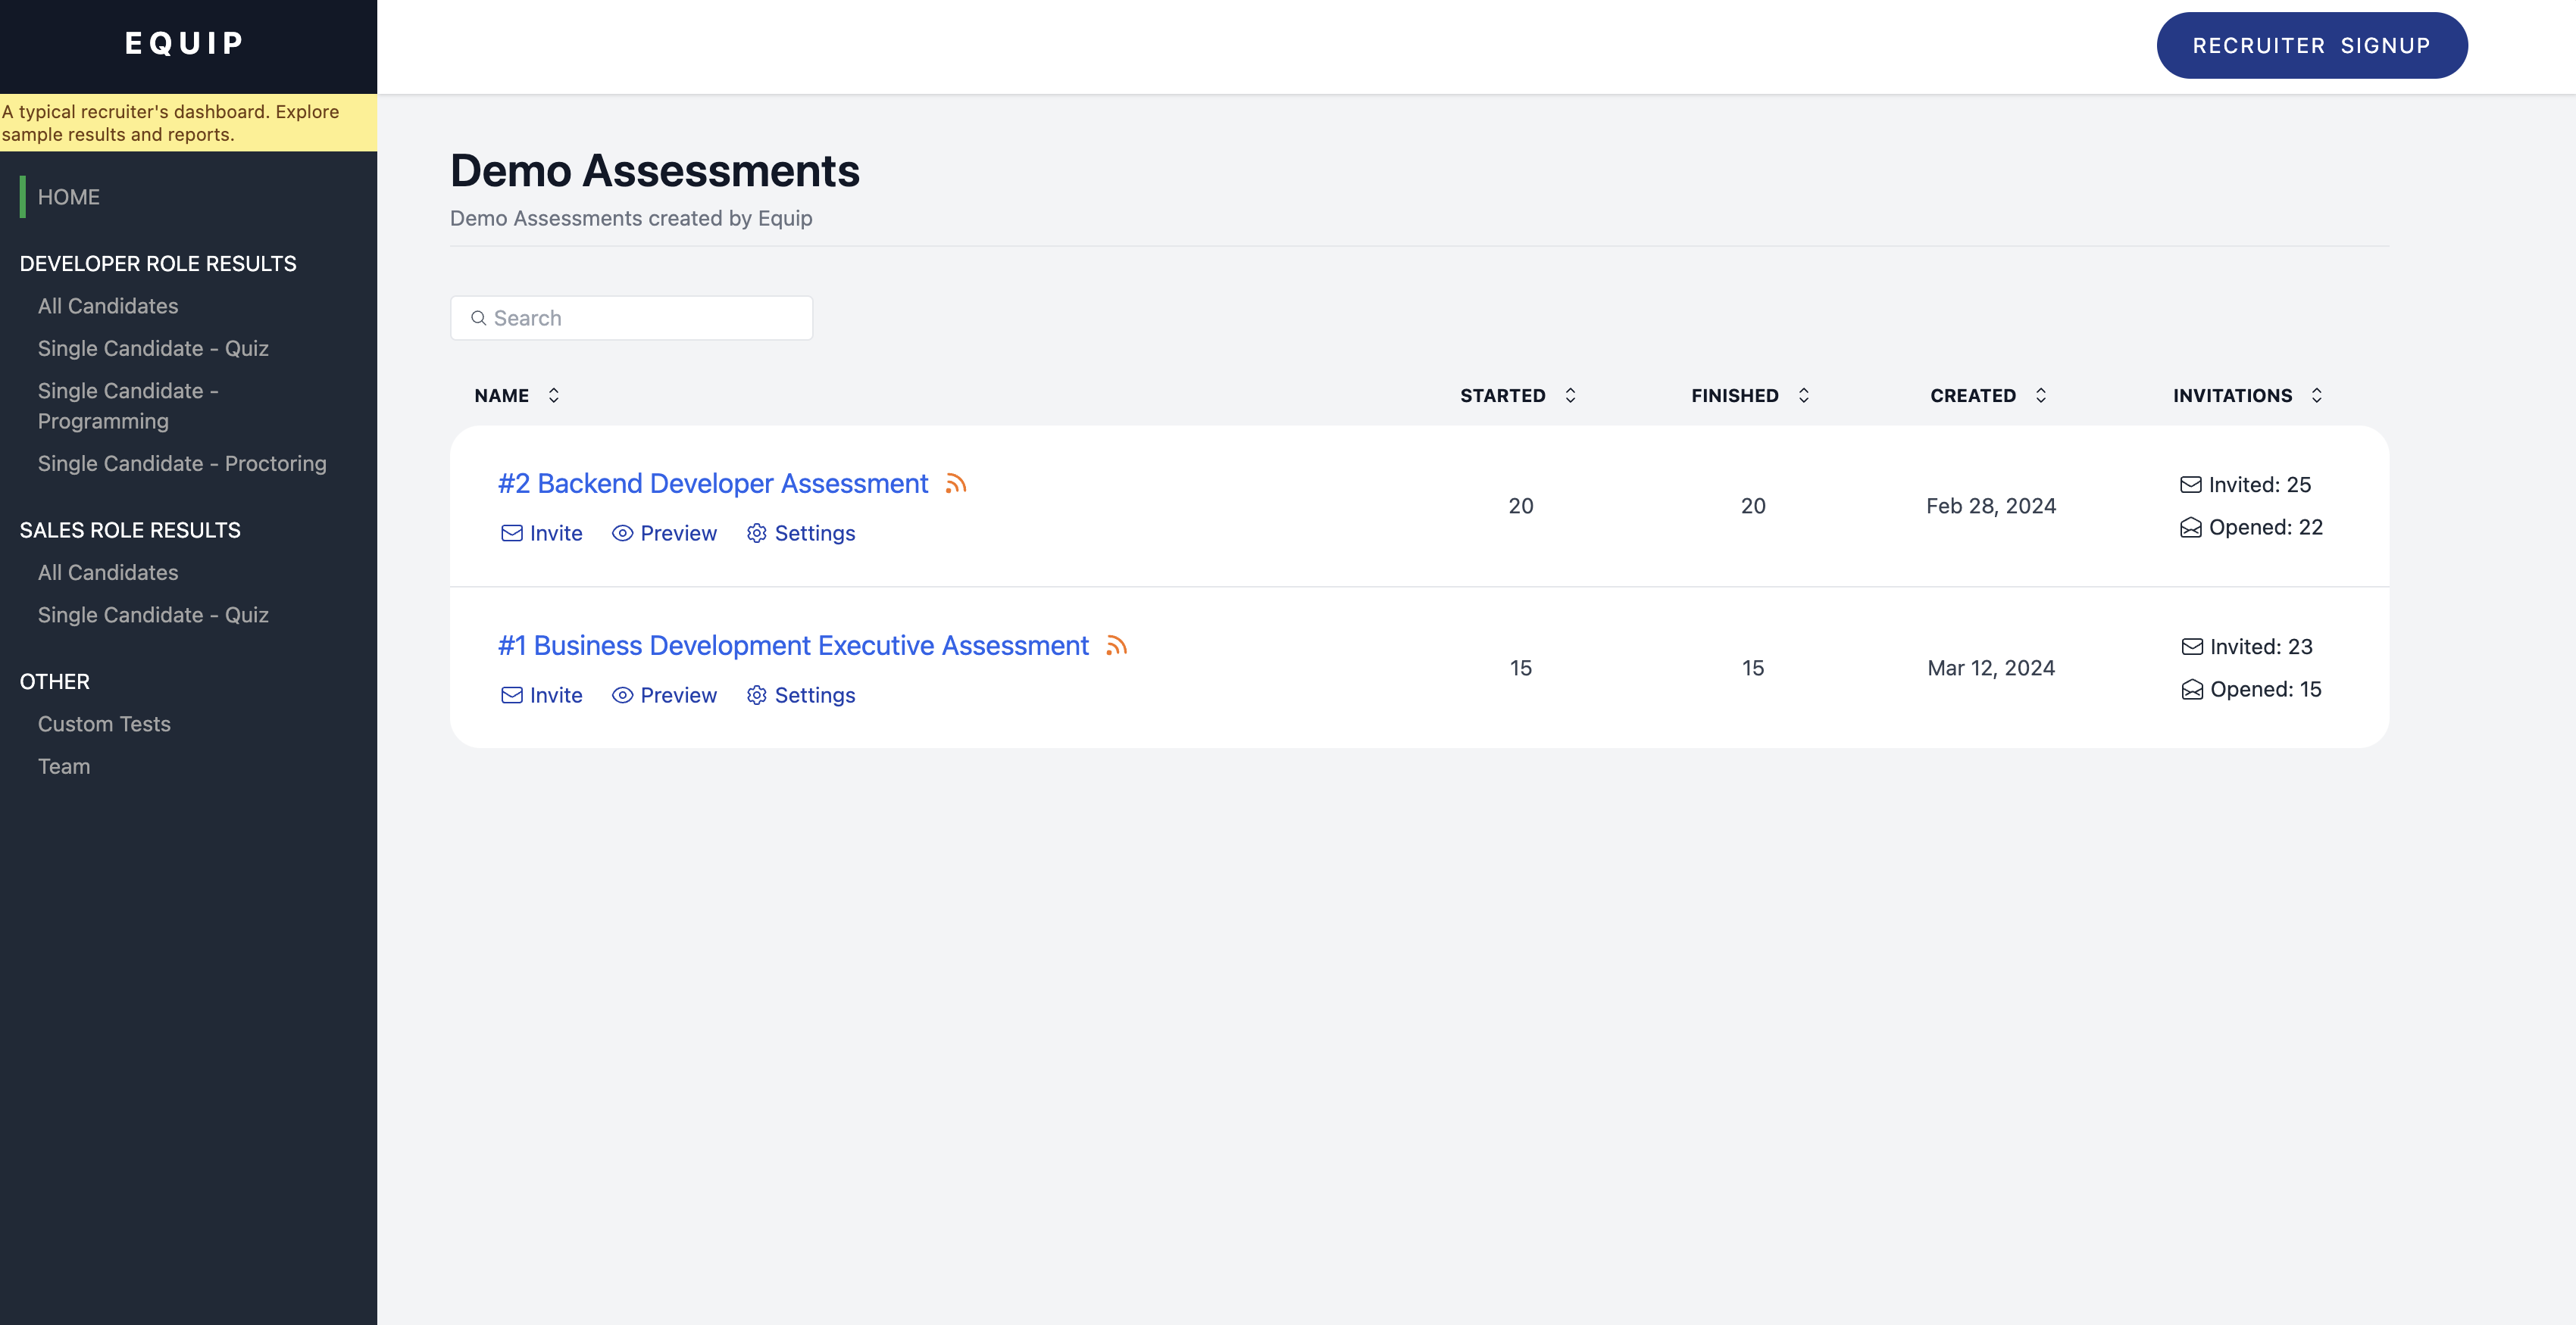
Task: Click the Started value 20 for Backend Developer
Action: point(1521,506)
